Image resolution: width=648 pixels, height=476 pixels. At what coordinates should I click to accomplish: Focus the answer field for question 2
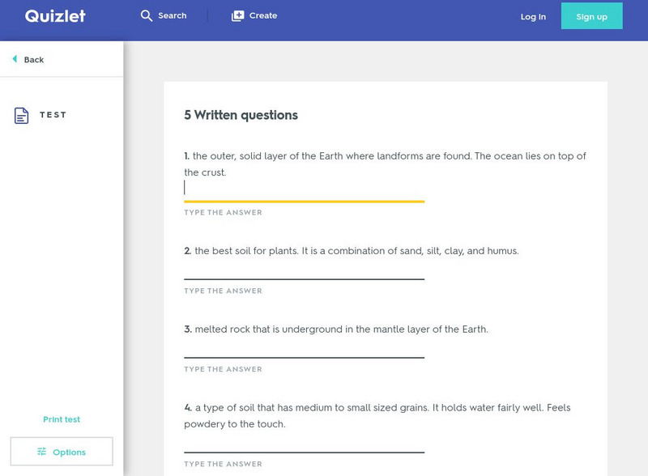(x=304, y=270)
